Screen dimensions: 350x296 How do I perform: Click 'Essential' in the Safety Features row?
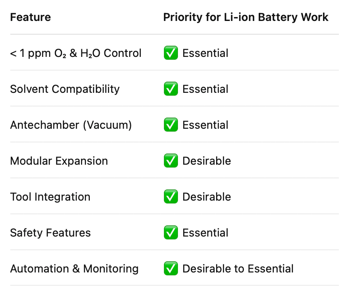coord(205,233)
